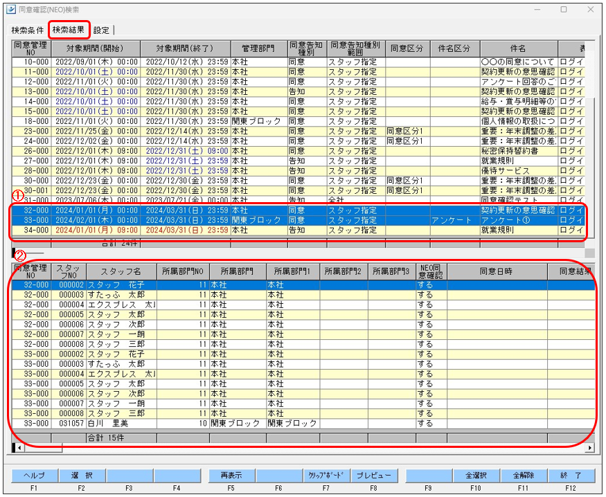Open the 検索結果 tab

69,30
